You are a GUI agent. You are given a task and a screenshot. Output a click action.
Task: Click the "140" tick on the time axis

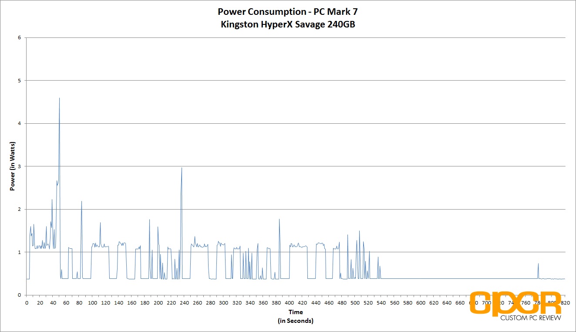pos(118,302)
